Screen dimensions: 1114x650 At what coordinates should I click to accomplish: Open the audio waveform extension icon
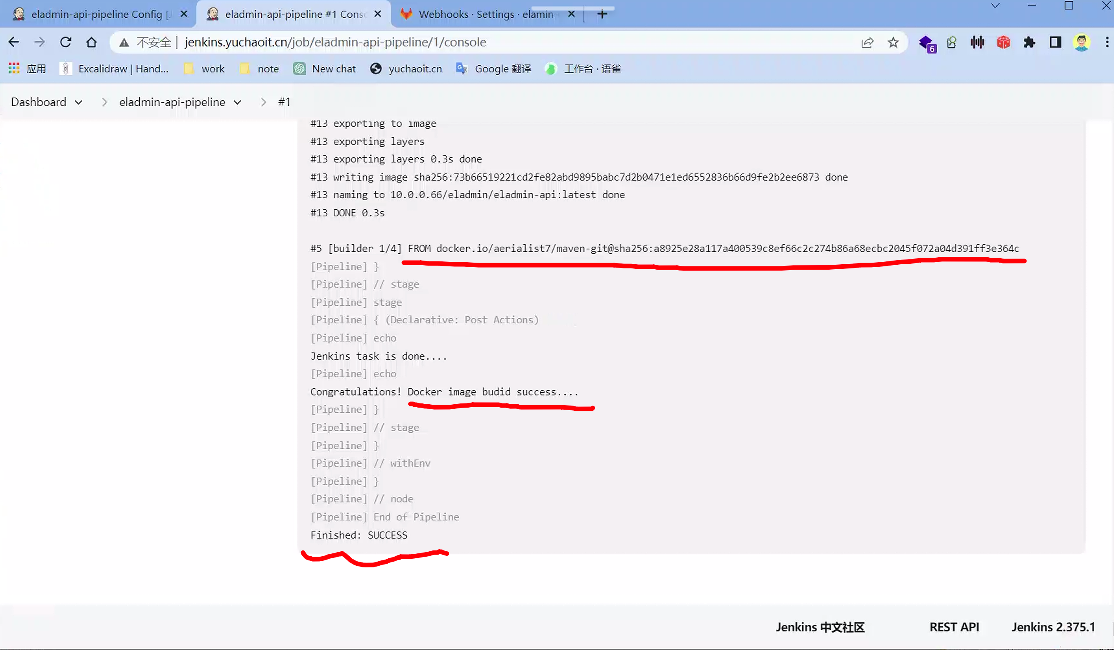point(977,42)
